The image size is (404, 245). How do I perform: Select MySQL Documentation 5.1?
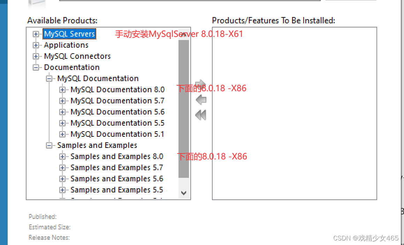pos(117,134)
